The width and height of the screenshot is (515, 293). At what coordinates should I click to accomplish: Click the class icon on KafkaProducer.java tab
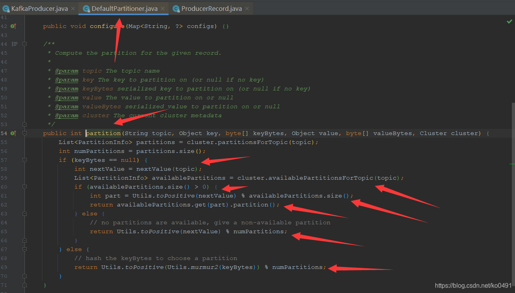click(x=7, y=9)
